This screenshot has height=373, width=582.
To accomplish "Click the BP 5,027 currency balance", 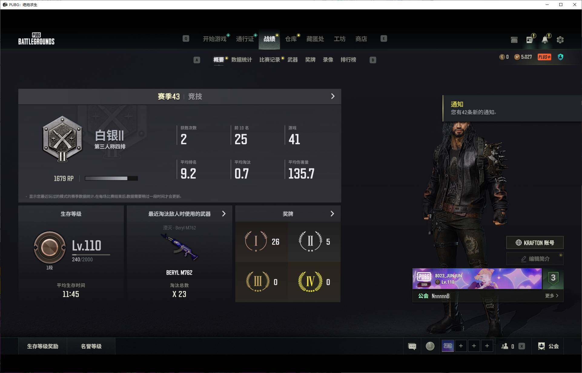I will (x=523, y=57).
